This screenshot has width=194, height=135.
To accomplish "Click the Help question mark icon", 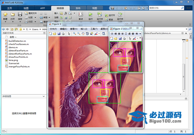I will pyautogui.click(x=144, y=8).
